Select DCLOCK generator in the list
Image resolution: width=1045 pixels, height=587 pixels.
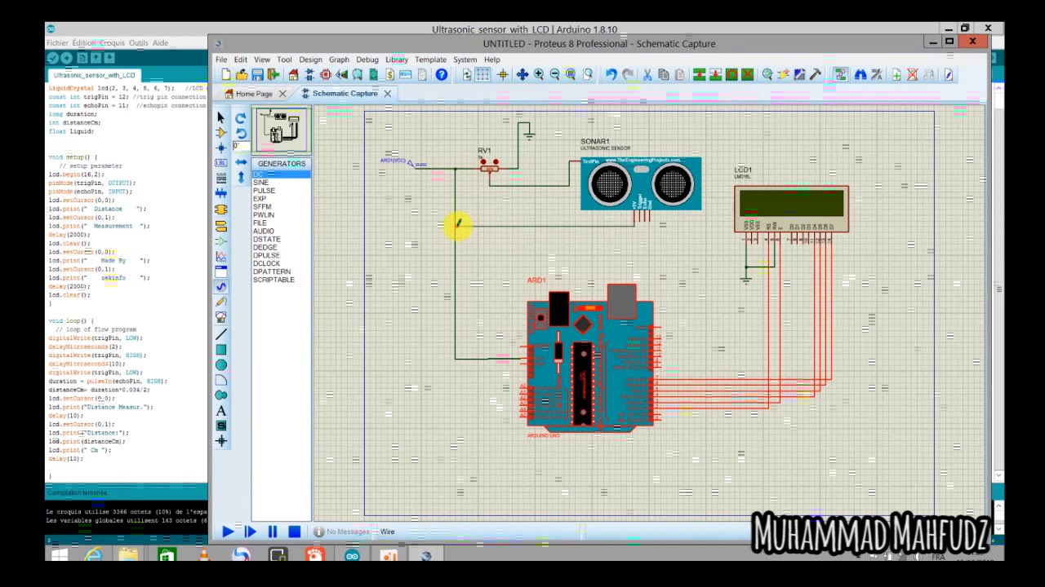[281, 263]
